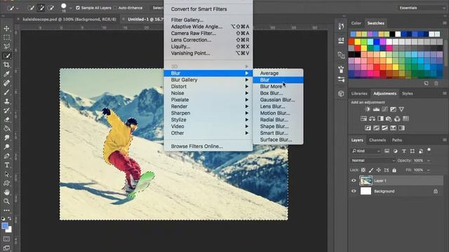This screenshot has height=252, width=449.
Task: Select Layer 1 thumbnail
Action: tap(366, 181)
